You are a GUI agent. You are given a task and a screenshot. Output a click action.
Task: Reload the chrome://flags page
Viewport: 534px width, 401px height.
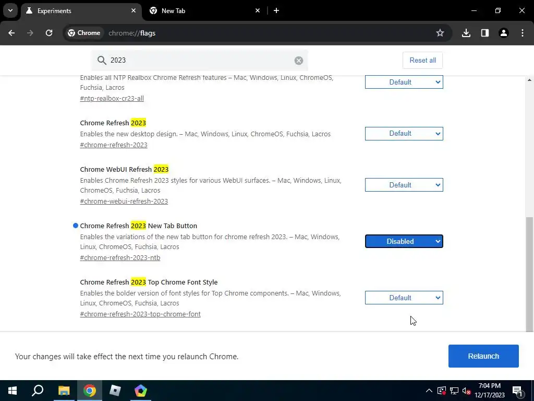pyautogui.click(x=49, y=33)
